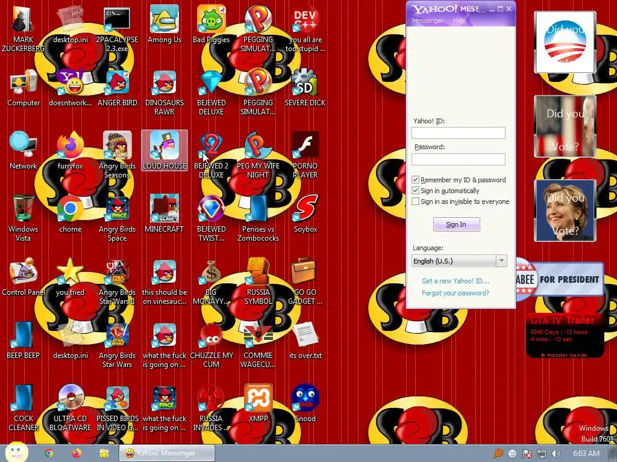The height and width of the screenshot is (462, 617).
Task: Select the XMPP desktop icon
Action: tap(258, 404)
